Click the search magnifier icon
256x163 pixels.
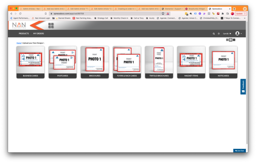click(x=214, y=34)
